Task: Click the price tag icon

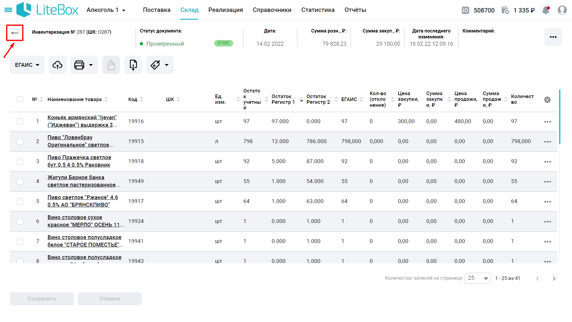Action: (156, 65)
